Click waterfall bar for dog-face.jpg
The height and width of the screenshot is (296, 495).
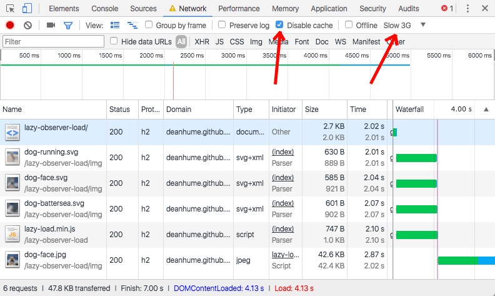(x=466, y=260)
